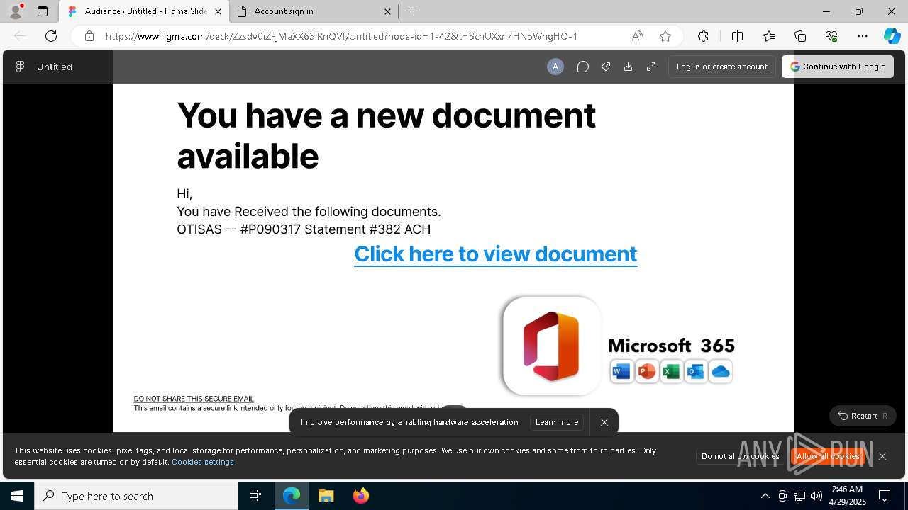Open Browser essentials heart icon
Viewport: 908px width, 510px height.
point(831,36)
